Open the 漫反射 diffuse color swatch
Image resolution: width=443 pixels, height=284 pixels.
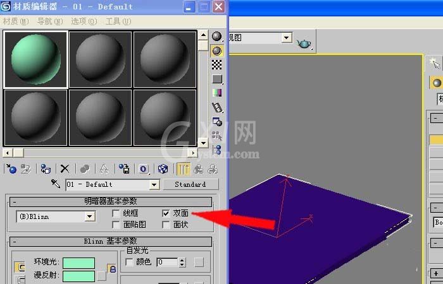[78, 276]
